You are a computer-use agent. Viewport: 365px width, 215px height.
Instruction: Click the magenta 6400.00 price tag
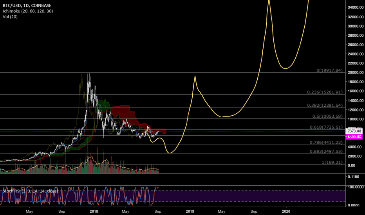coord(354,137)
